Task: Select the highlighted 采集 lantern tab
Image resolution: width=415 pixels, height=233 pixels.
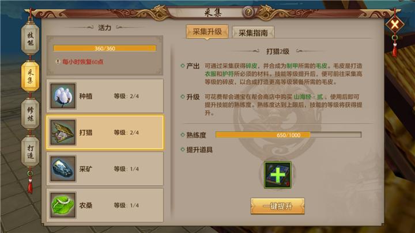Action: point(30,77)
